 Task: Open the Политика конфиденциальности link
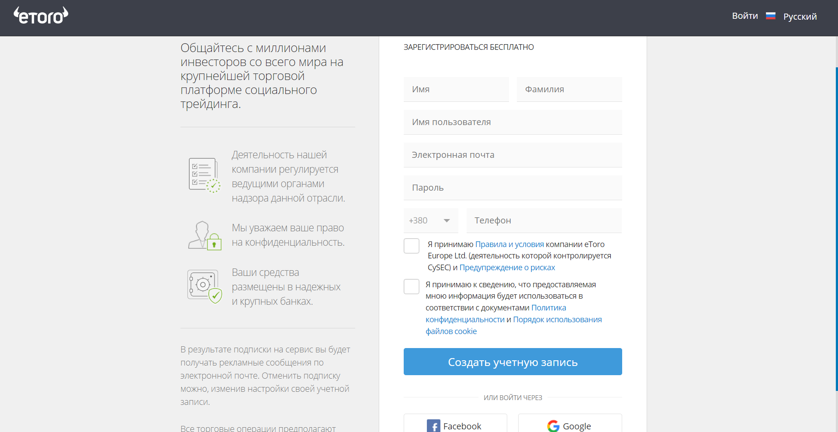(x=496, y=314)
